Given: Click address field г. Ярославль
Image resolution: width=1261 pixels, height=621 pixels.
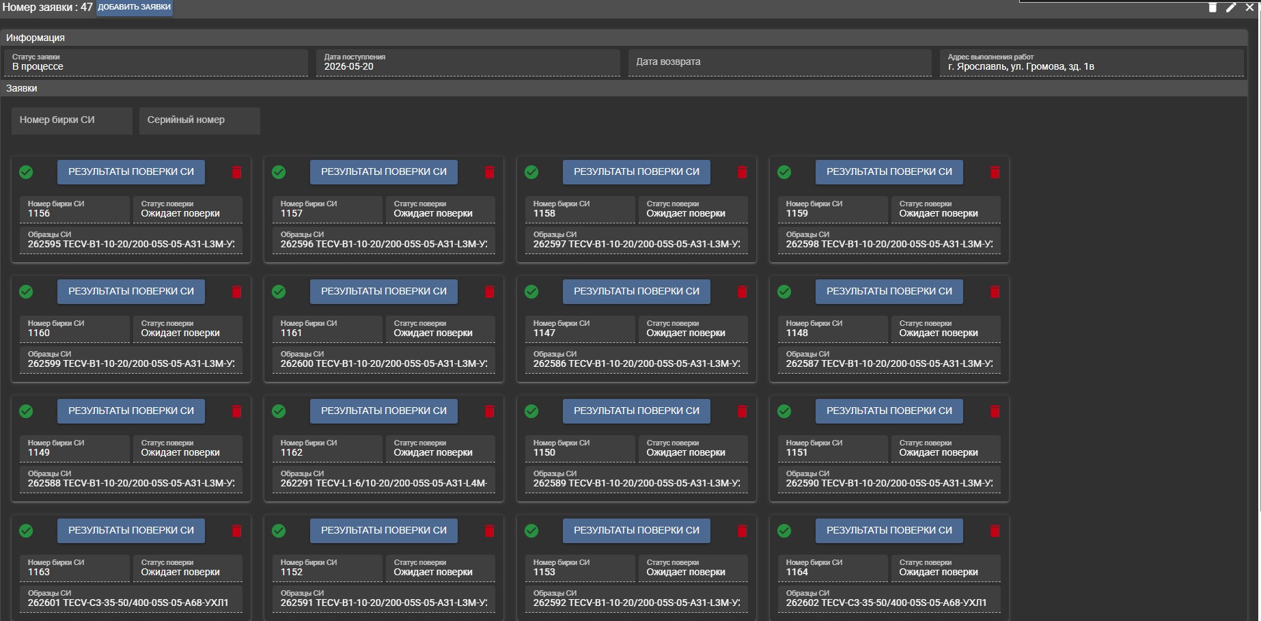Looking at the screenshot, I should [x=1092, y=62].
